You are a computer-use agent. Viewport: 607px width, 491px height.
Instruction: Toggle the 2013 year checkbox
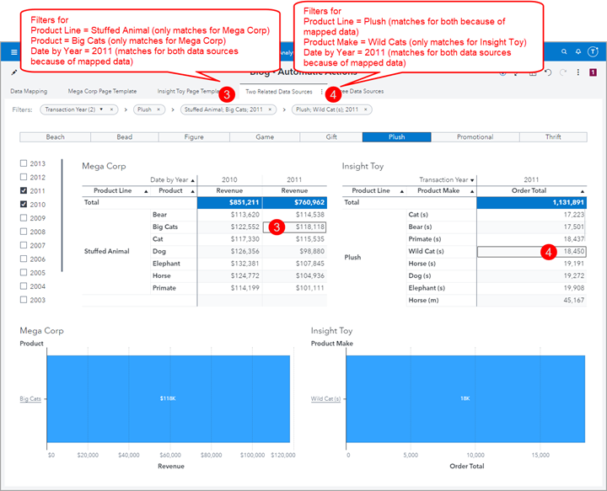coord(24,163)
